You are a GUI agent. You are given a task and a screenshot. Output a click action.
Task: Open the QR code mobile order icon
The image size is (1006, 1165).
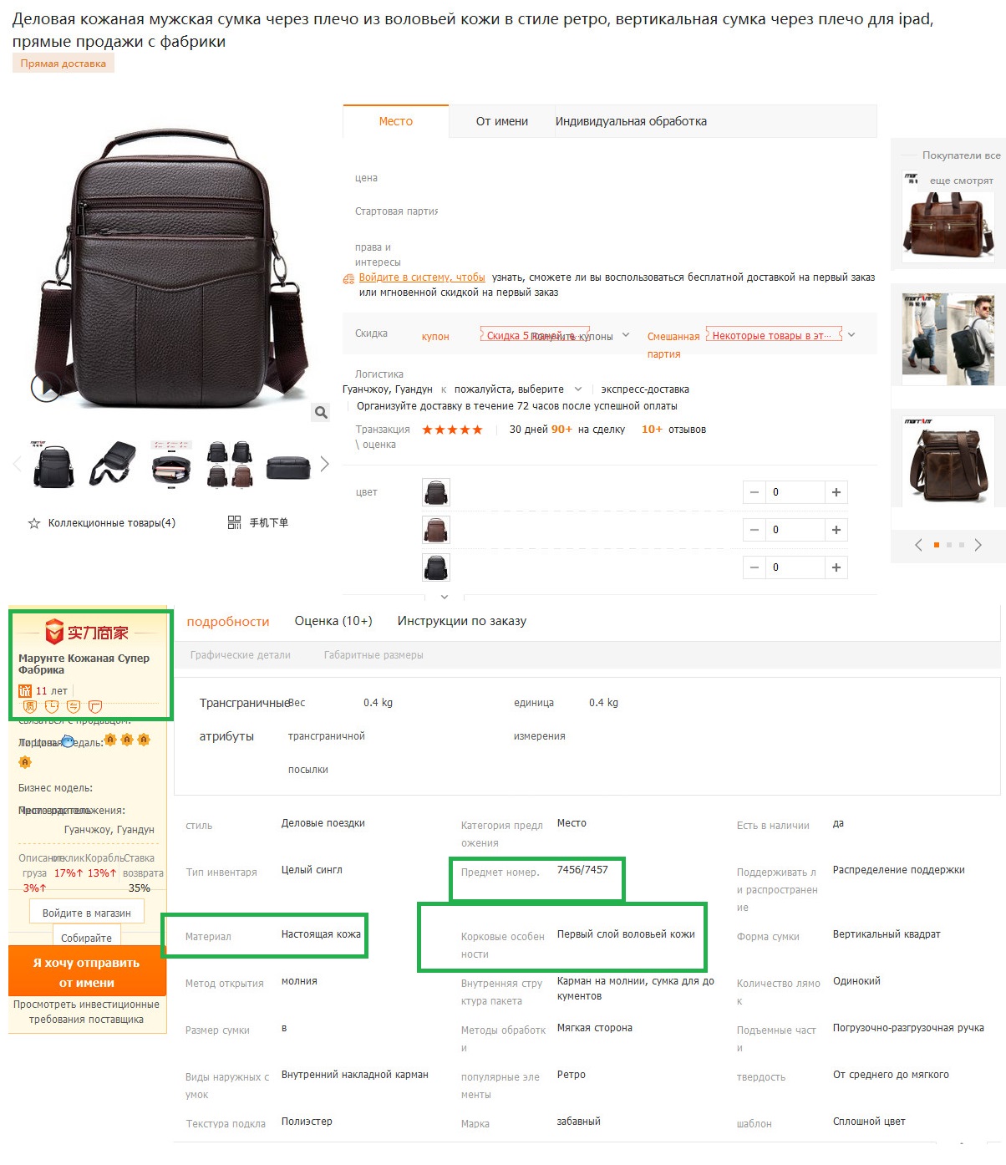coord(235,522)
